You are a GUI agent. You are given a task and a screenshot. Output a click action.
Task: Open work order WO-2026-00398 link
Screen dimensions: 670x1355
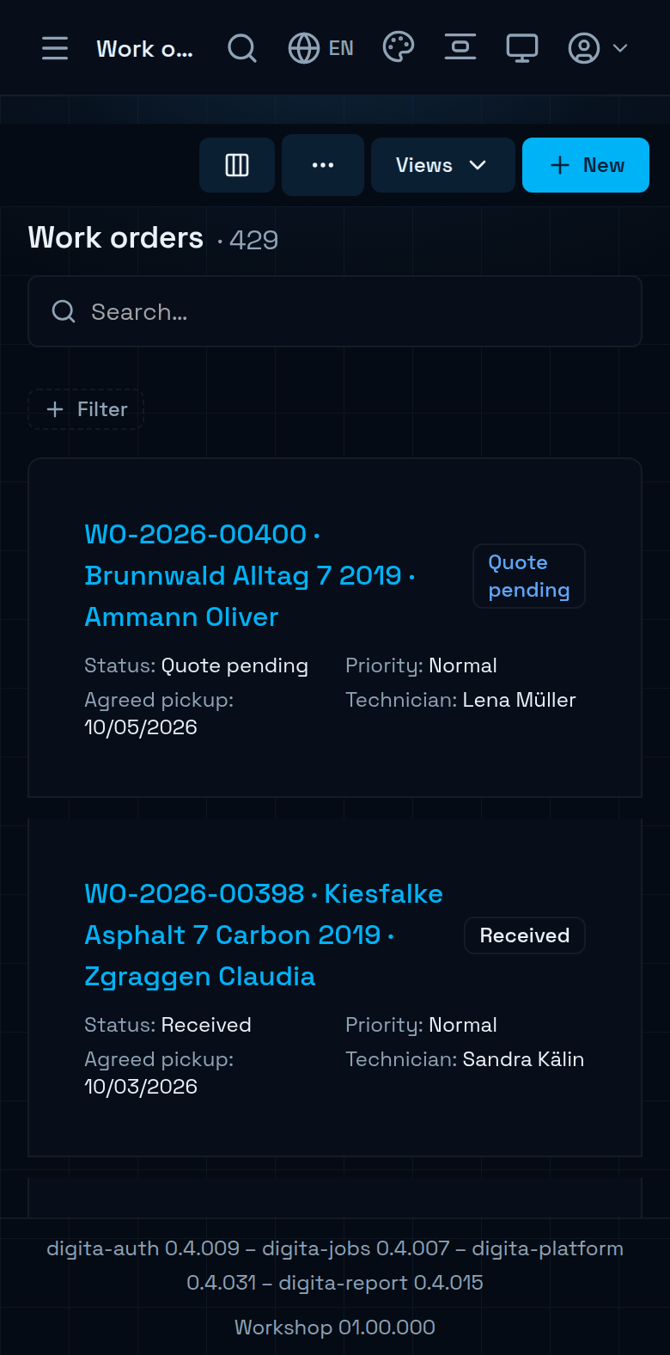click(264, 935)
